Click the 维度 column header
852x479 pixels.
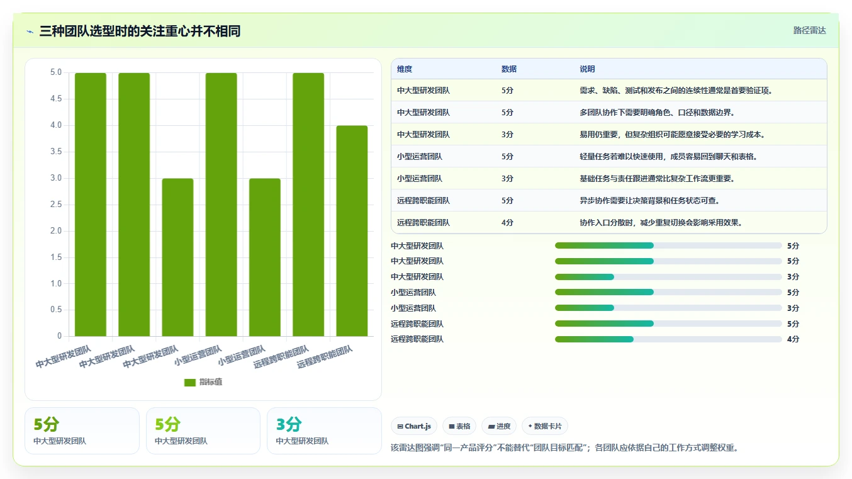[405, 69]
